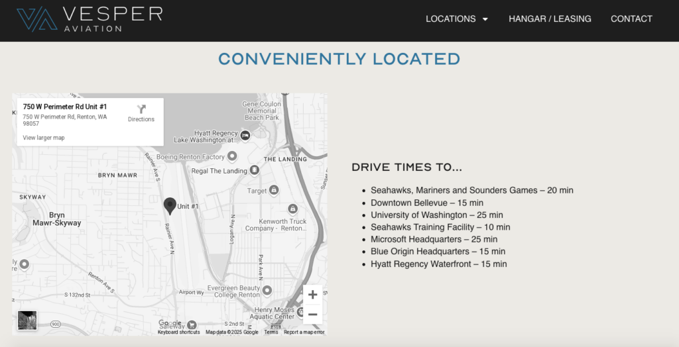
Task: Click Hyatt Regency Waterfront – 15 min item
Action: tap(439, 264)
